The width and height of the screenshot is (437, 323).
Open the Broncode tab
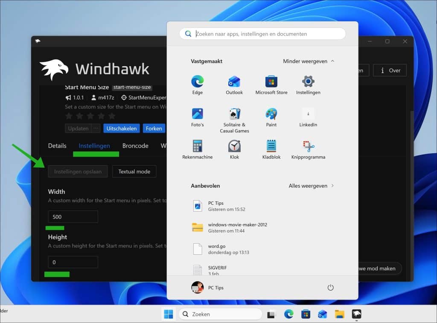point(135,145)
